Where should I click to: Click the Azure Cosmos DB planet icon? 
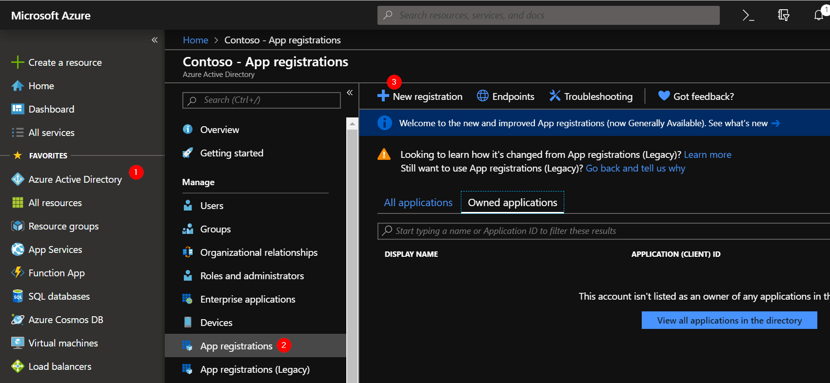click(18, 320)
